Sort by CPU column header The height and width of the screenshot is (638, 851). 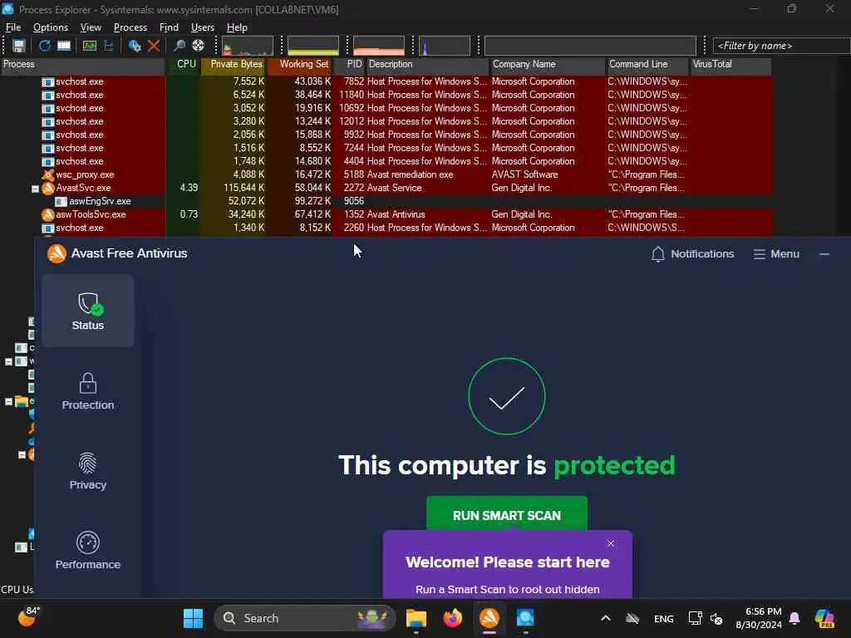click(183, 64)
